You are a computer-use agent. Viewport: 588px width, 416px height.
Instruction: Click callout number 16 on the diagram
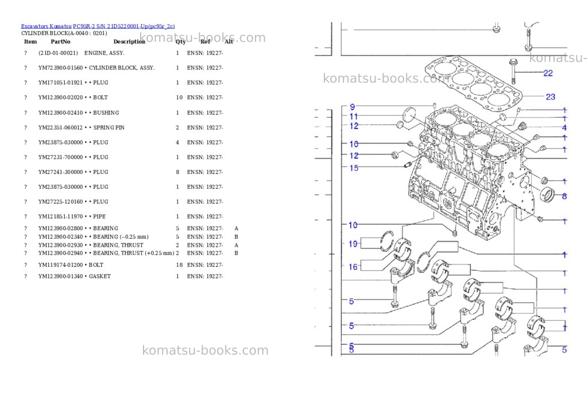click(x=353, y=267)
